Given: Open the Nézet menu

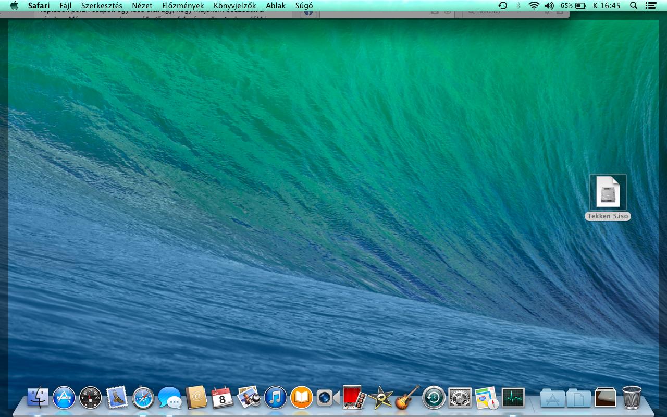Looking at the screenshot, I should coord(142,5).
